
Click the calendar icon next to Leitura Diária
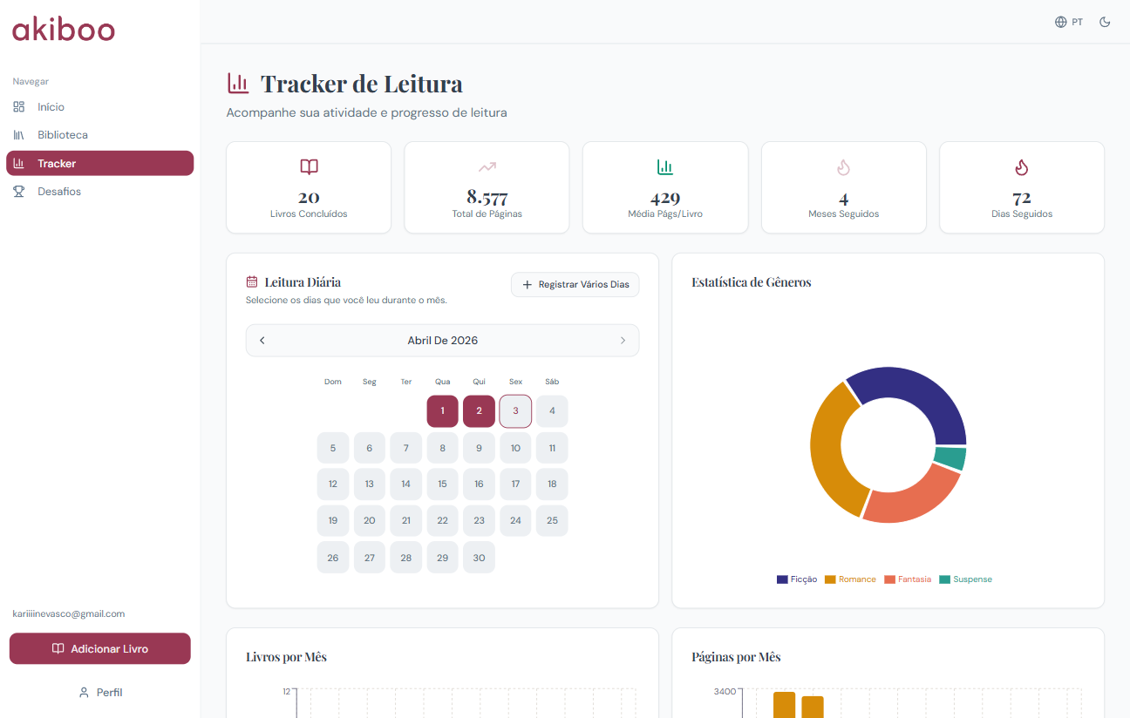(x=252, y=281)
